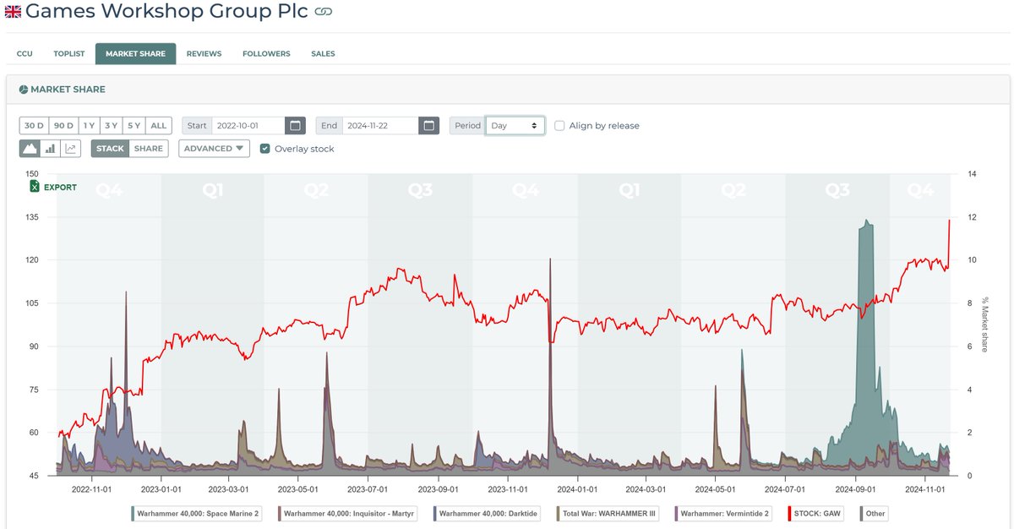Set range to 3 Y
The width and height of the screenshot is (1014, 529).
pos(111,125)
